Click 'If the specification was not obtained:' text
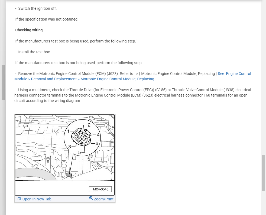266x215 pixels. click(47, 19)
